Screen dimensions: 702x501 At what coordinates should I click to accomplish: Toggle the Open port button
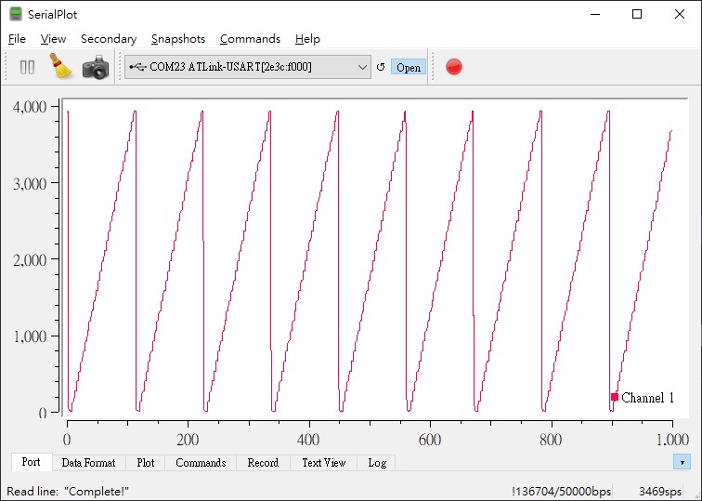coord(409,67)
